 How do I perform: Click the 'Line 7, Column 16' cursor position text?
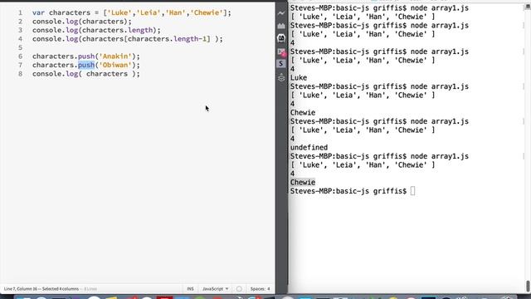[x=21, y=289]
